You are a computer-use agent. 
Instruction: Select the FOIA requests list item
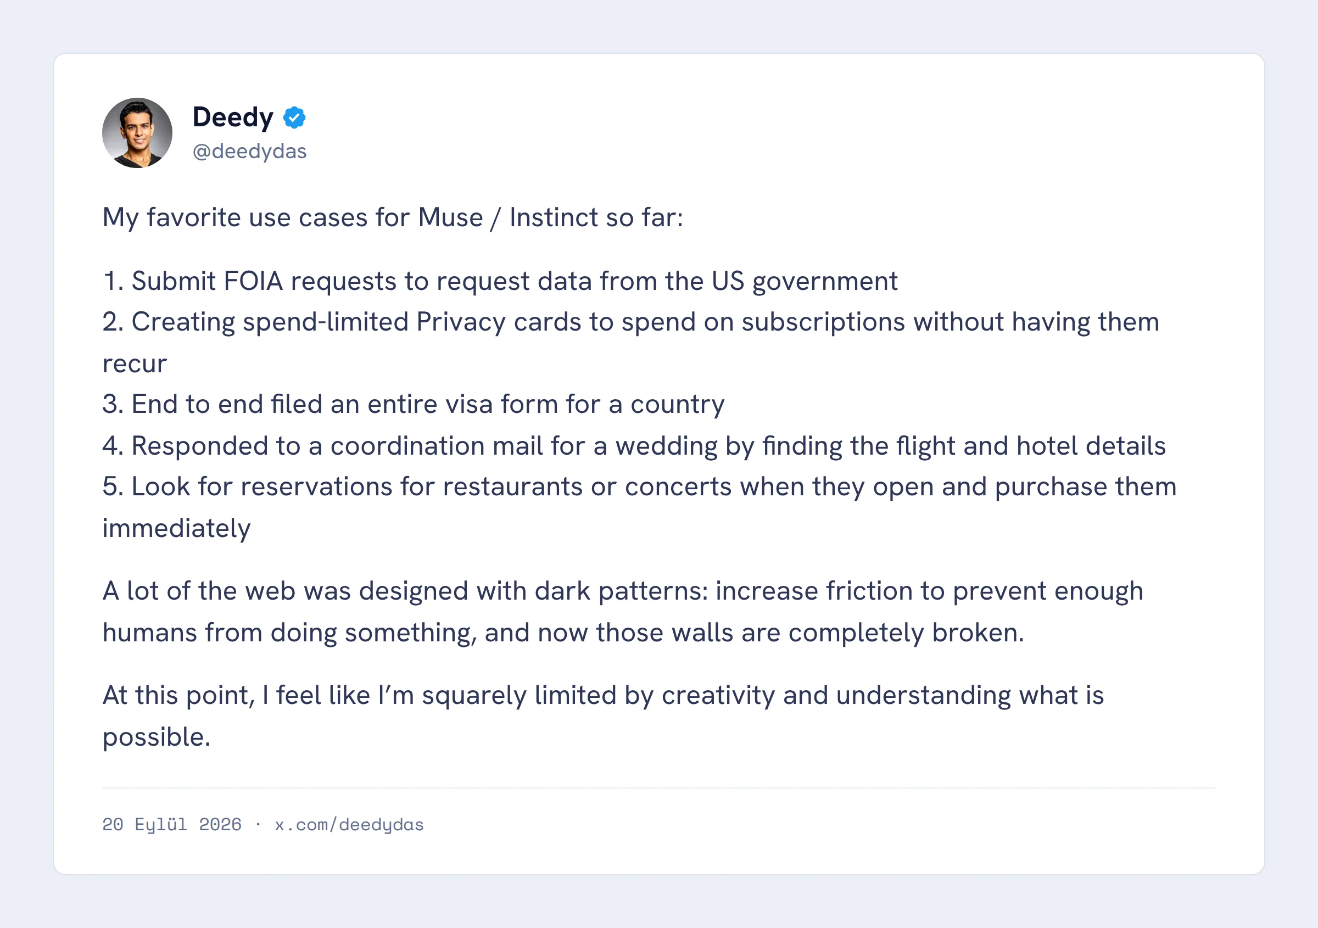tap(500, 282)
